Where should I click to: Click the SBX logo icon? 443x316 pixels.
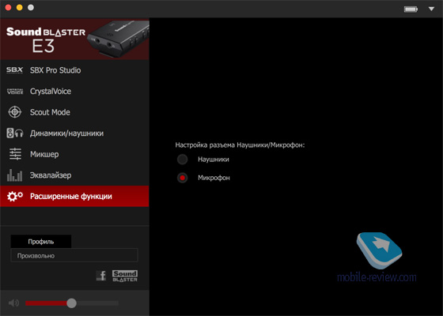pyautogui.click(x=15, y=70)
